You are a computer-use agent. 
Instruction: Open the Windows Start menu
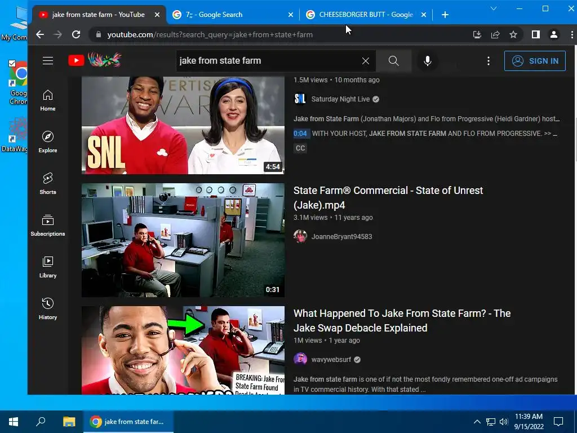(14, 422)
